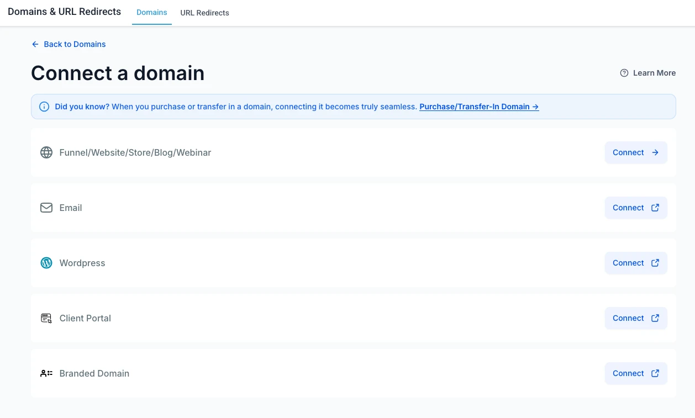
Task: Click the Email row label
Action: click(x=71, y=208)
